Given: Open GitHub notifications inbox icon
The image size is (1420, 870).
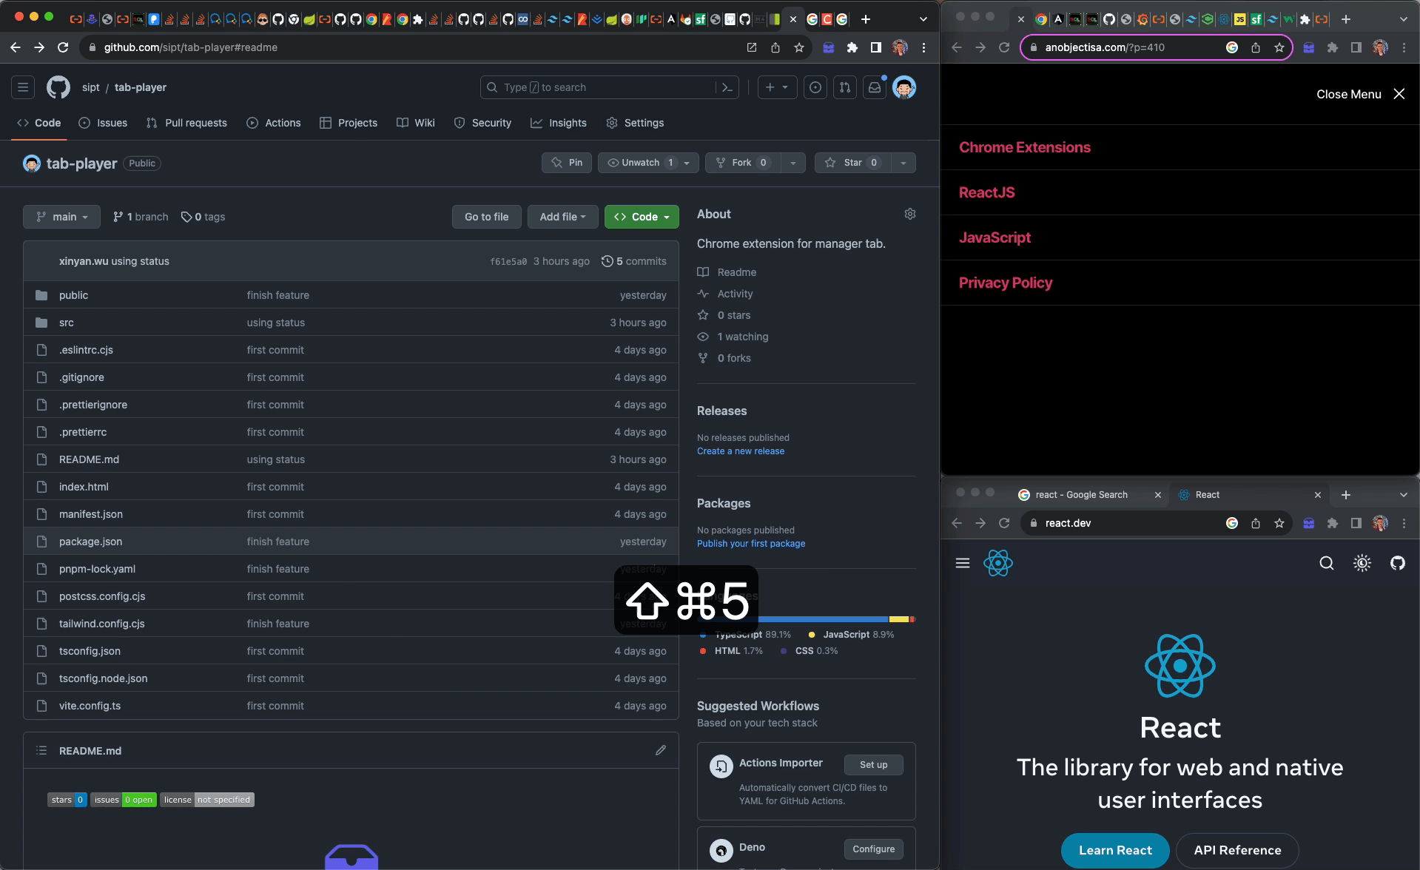Looking at the screenshot, I should (875, 87).
